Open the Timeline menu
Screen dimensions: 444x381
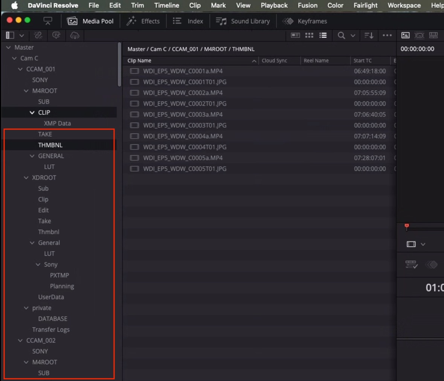coord(166,5)
